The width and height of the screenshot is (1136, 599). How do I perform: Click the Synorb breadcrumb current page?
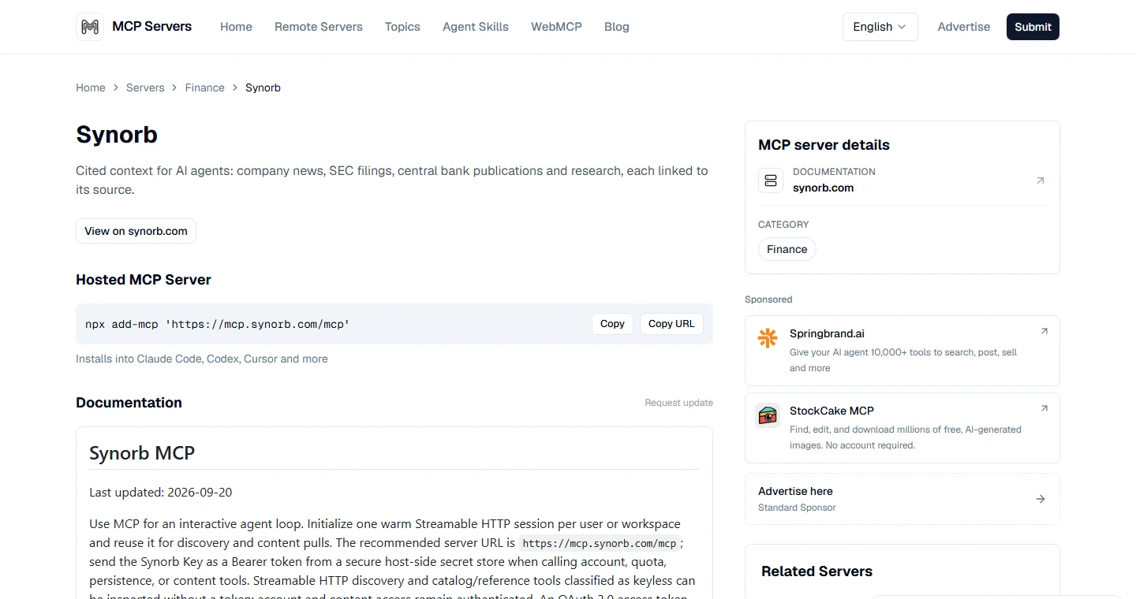tap(263, 87)
